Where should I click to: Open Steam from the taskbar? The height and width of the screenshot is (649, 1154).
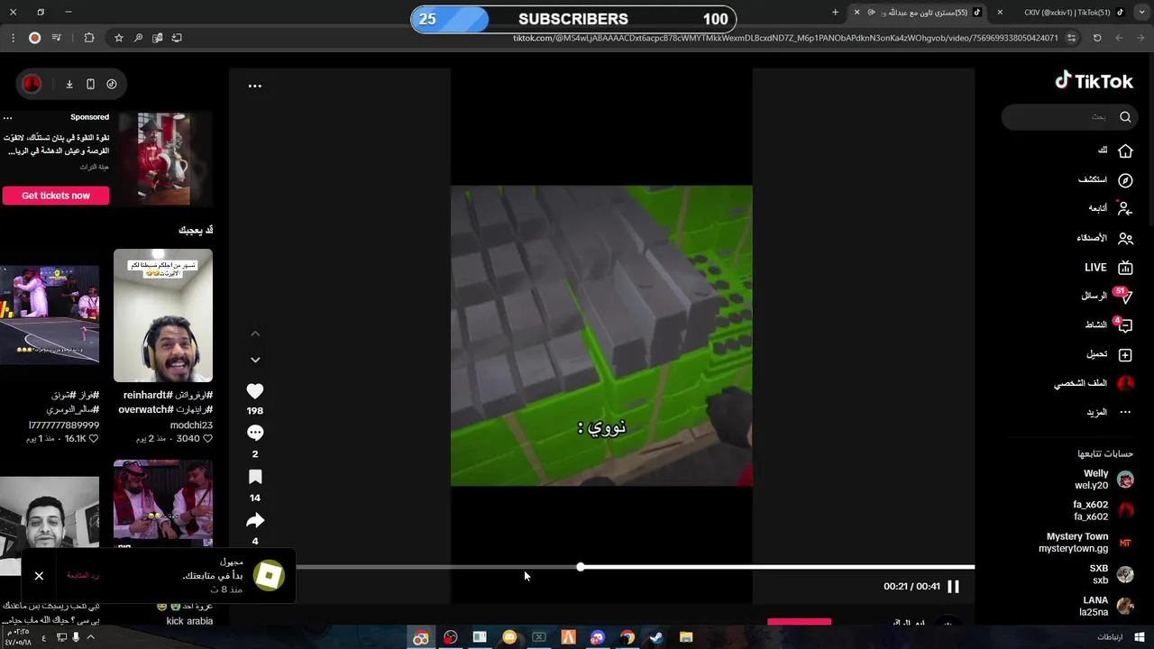click(x=656, y=637)
